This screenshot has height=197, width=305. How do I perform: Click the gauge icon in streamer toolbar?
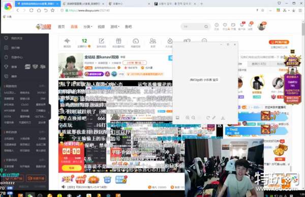click(x=136, y=41)
